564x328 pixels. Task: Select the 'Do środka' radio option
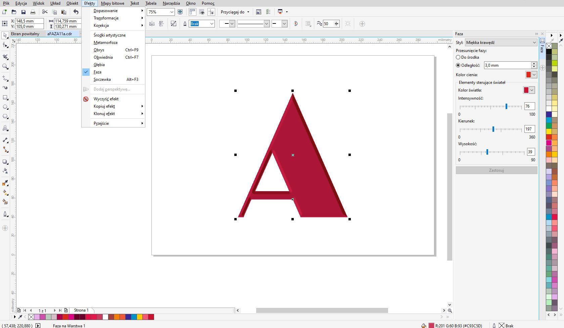(458, 57)
